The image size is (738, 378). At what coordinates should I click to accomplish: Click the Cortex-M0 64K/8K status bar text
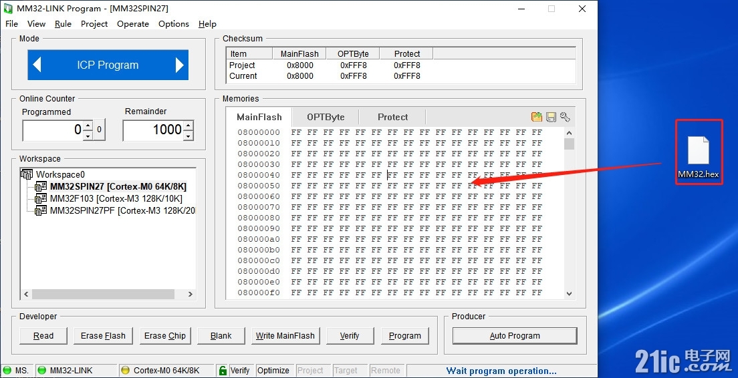point(166,371)
